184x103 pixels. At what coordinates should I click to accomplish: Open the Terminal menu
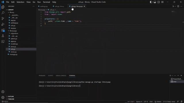[46, 2]
